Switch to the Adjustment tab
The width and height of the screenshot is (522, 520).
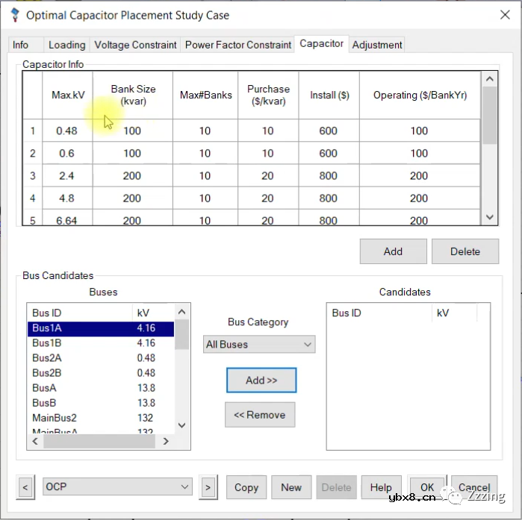click(x=377, y=45)
